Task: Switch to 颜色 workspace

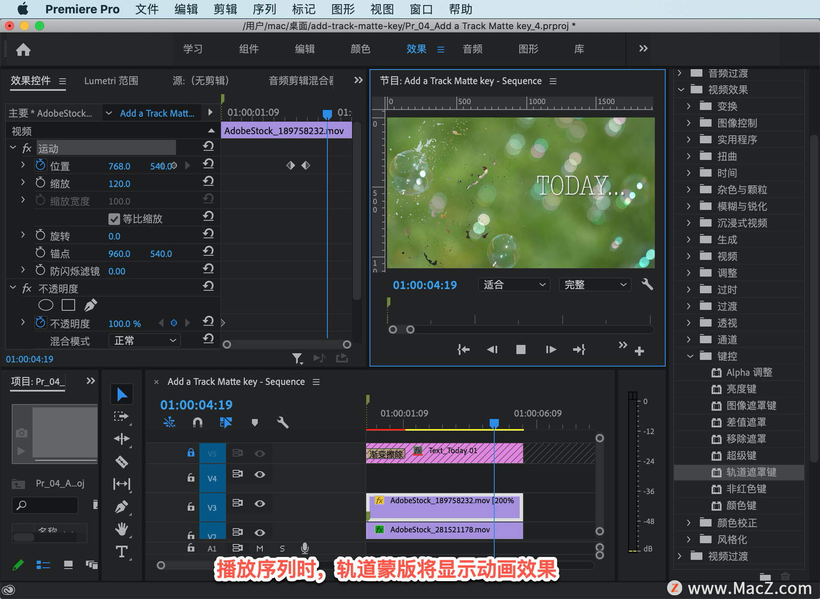Action: tap(360, 49)
